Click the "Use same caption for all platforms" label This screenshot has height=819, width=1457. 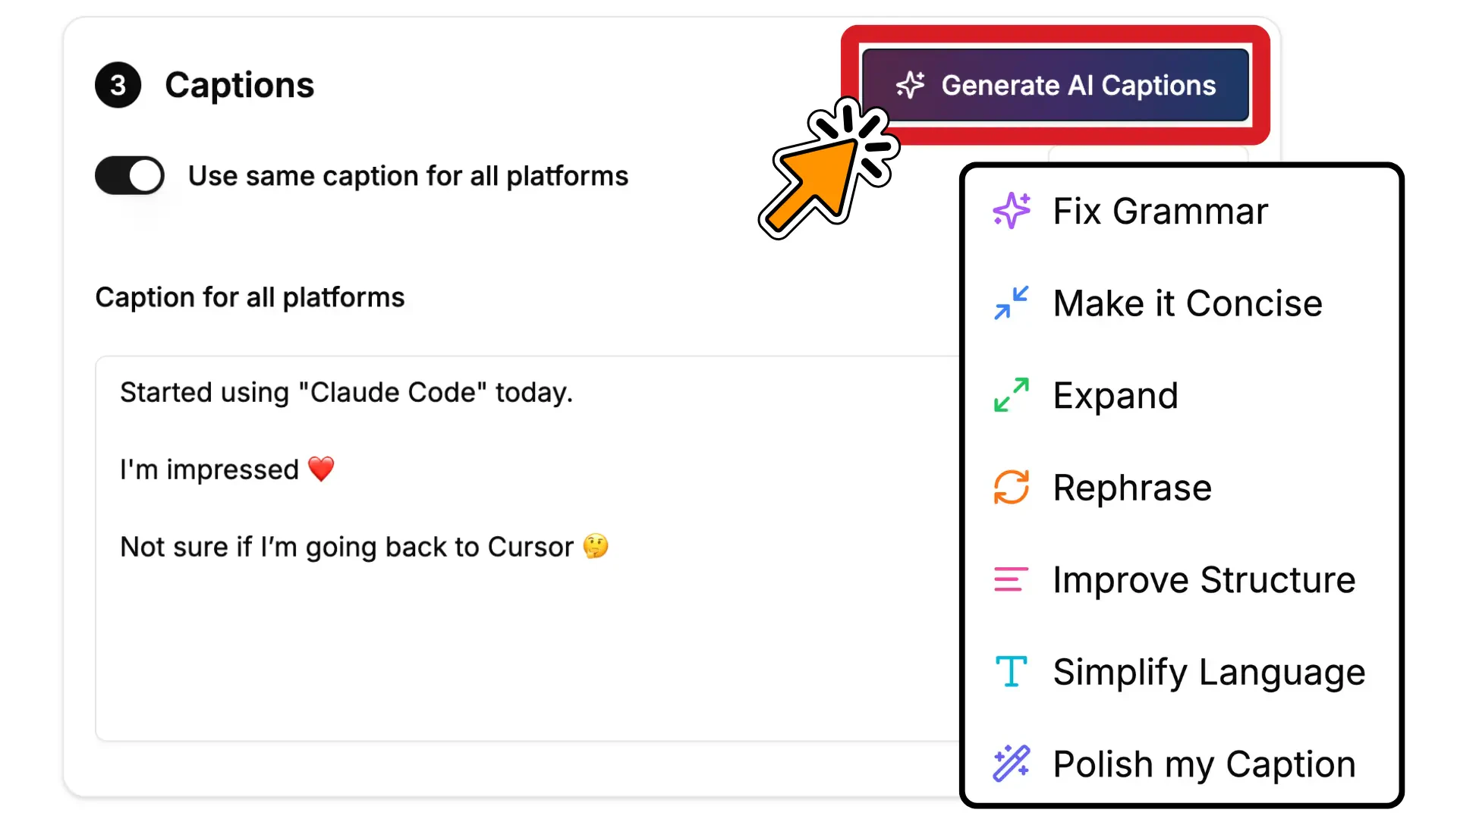408,176
